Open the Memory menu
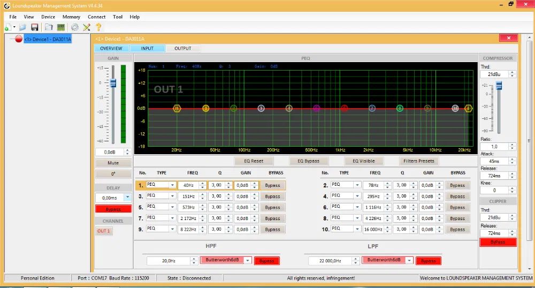 coord(71,17)
